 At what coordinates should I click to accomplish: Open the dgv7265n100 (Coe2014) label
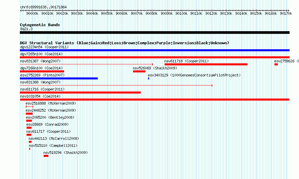click(41, 54)
